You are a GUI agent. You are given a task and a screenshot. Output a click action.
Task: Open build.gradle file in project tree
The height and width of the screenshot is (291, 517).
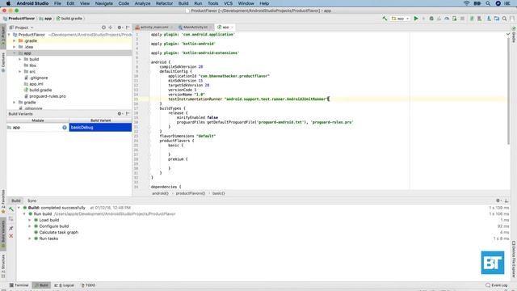(40, 90)
